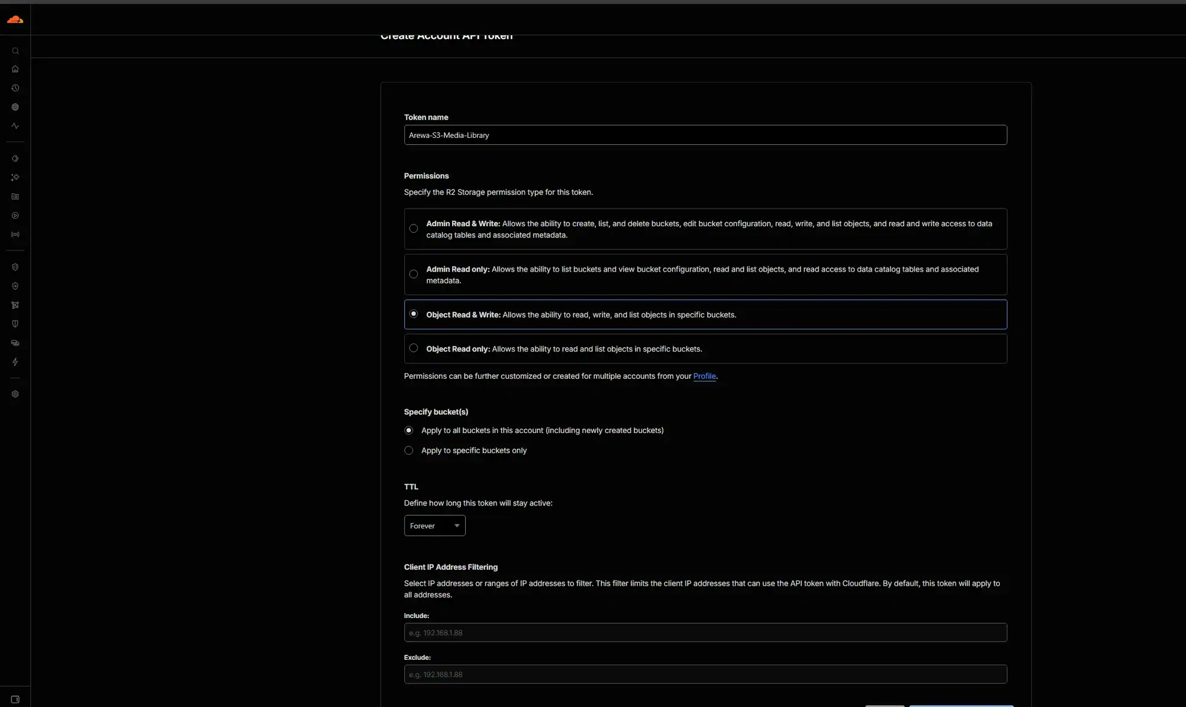Open the diamond-shaped compute icon

click(15, 158)
